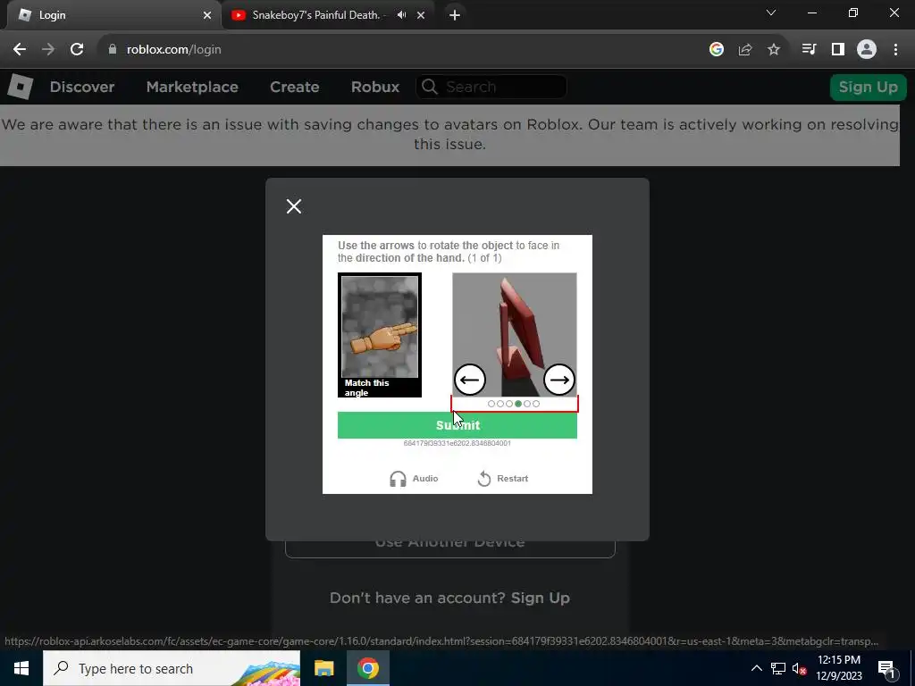This screenshot has width=915, height=686.
Task: Toggle the browser side panel
Action: [838, 50]
